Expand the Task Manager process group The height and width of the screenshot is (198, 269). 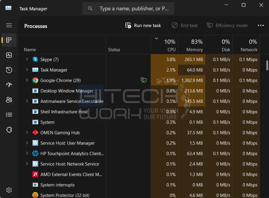27,70
